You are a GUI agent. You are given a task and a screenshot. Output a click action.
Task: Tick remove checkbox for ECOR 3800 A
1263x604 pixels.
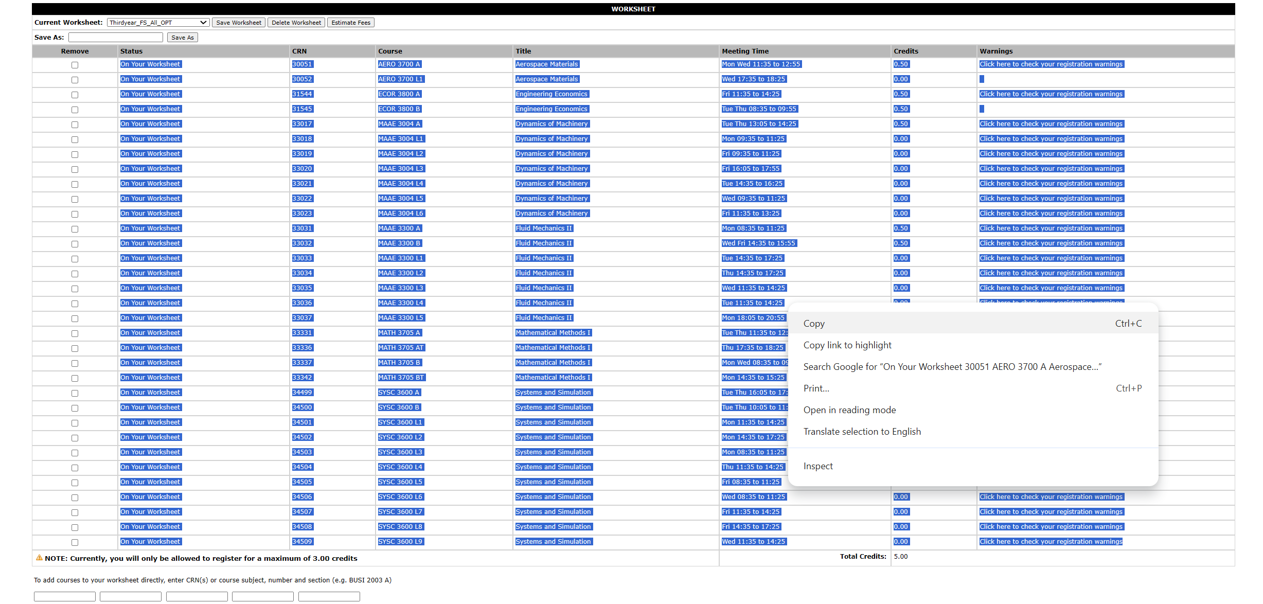(75, 95)
